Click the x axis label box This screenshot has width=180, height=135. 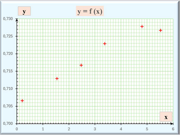[x=166, y=117]
